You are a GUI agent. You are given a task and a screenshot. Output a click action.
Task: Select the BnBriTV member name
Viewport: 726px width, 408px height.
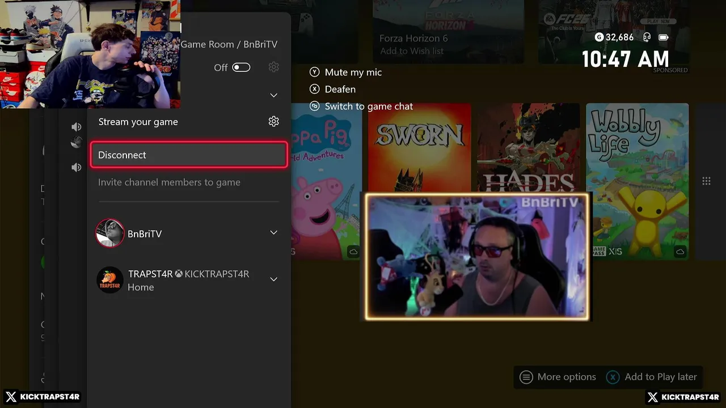(x=145, y=234)
